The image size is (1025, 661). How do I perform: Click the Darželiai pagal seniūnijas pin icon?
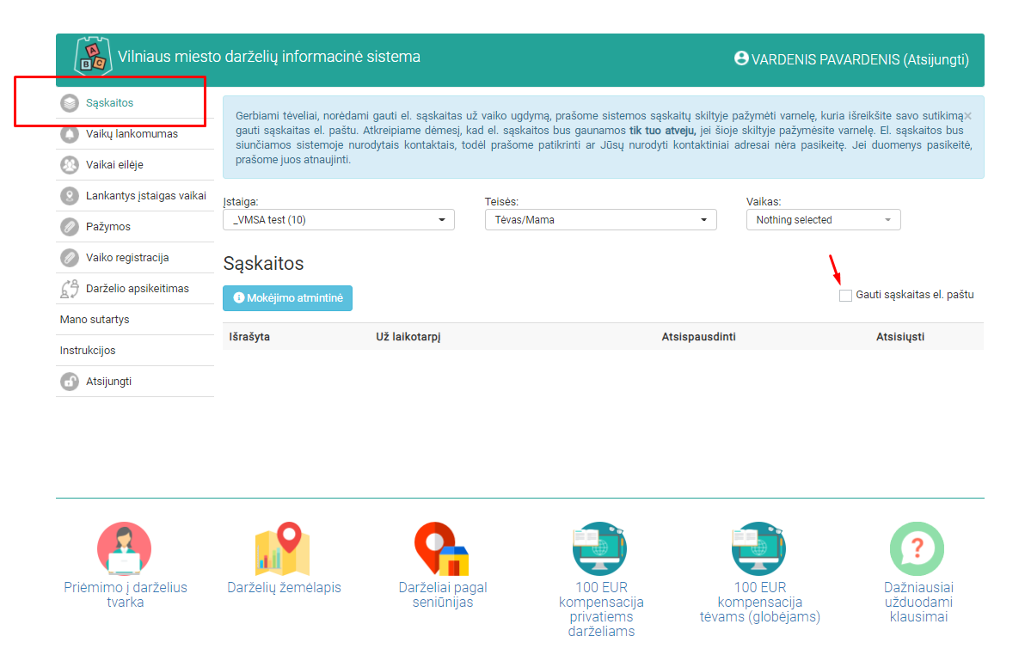click(x=442, y=548)
